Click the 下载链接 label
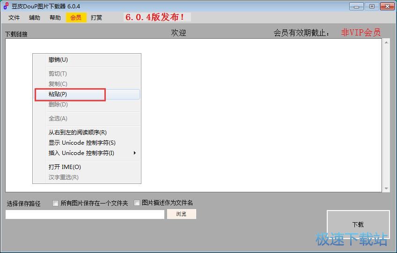The image size is (397, 253). coord(16,34)
